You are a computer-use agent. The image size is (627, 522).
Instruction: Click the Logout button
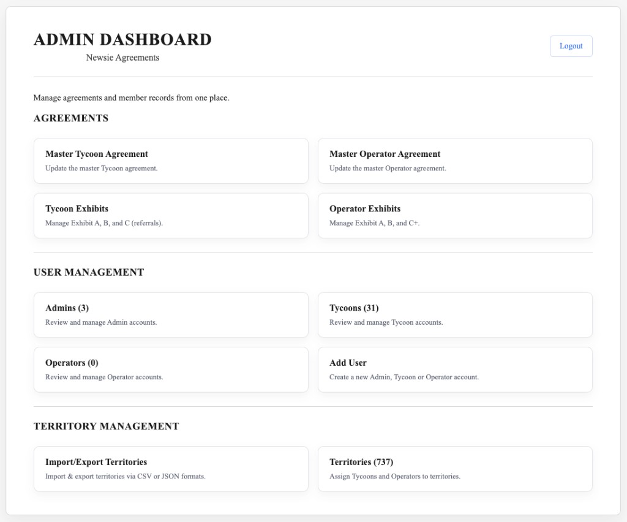click(x=571, y=46)
